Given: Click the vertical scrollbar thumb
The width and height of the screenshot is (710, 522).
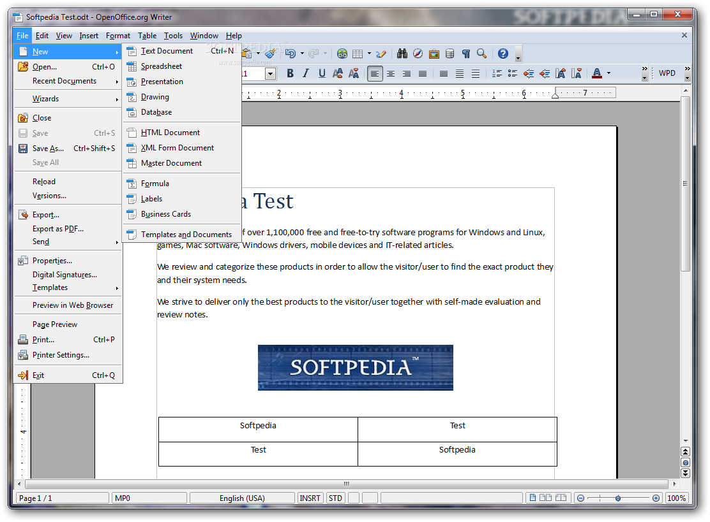Looking at the screenshot, I should 685,184.
